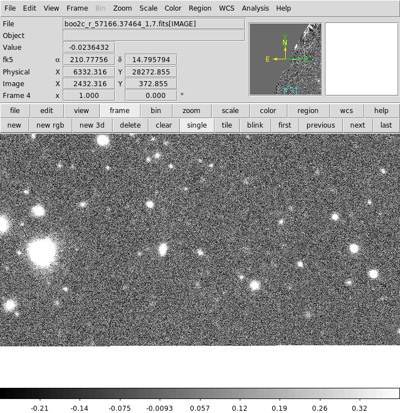The height and width of the screenshot is (413, 400).
Task: Create a 'new rgb' frame
Action: (x=50, y=125)
